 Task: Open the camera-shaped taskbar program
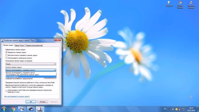(31, 109)
